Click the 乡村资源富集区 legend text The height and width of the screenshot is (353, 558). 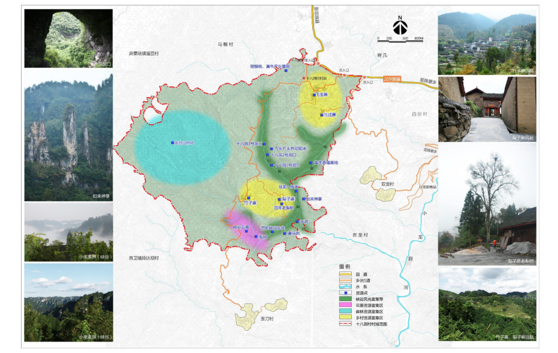click(x=369, y=318)
